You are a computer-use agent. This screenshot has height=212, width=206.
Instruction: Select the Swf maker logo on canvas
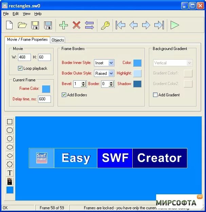(x=42, y=158)
